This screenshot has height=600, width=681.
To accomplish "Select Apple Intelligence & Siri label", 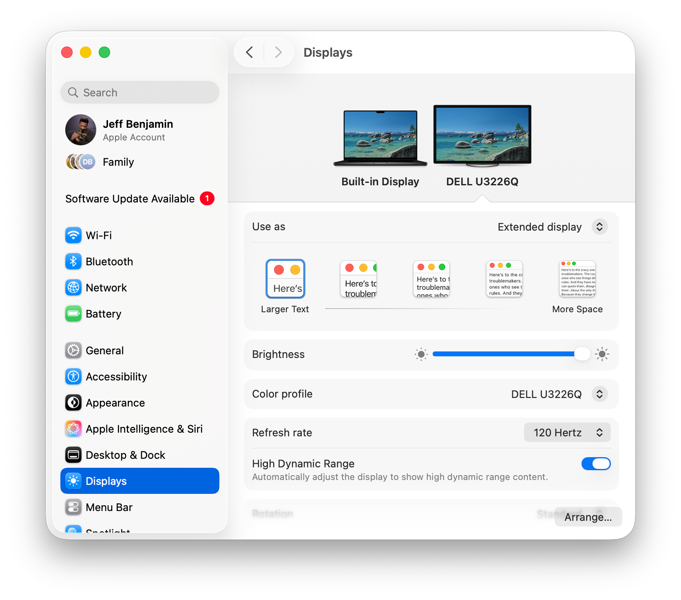I will [144, 429].
